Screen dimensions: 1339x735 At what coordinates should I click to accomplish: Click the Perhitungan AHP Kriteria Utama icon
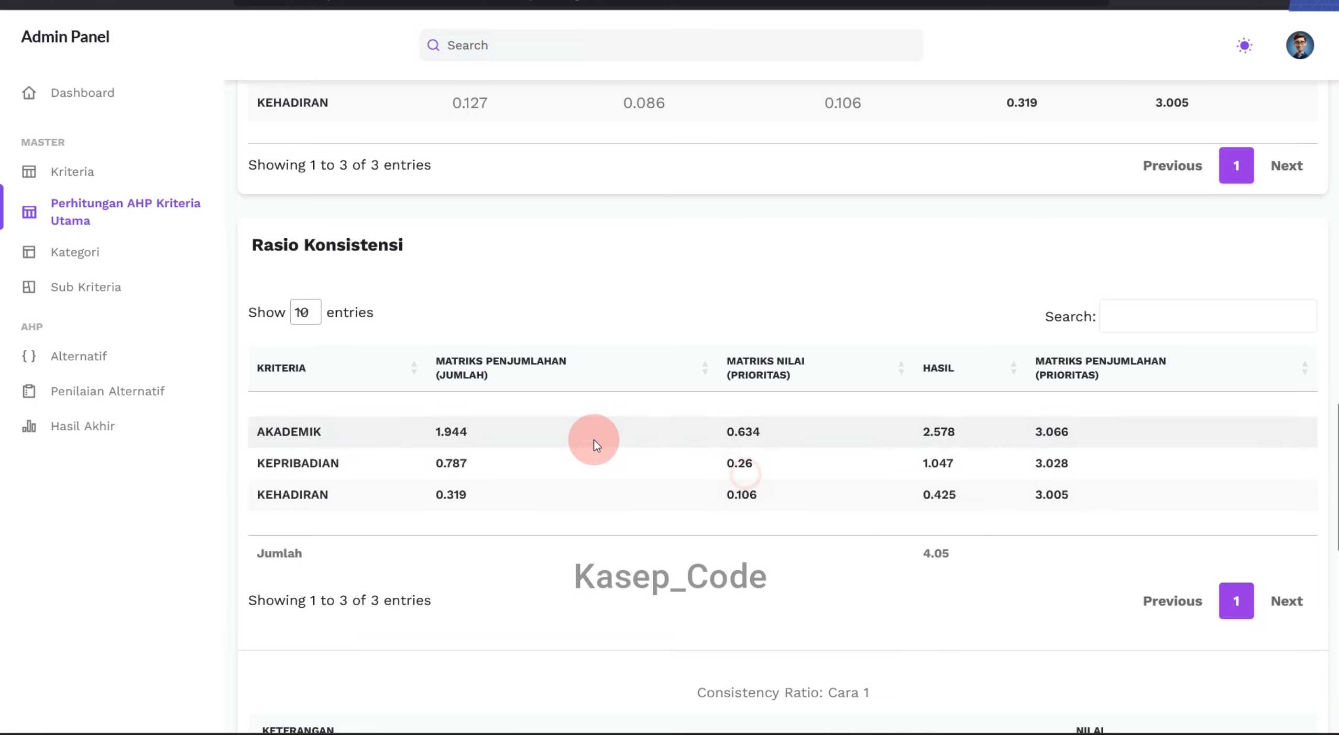click(x=29, y=212)
